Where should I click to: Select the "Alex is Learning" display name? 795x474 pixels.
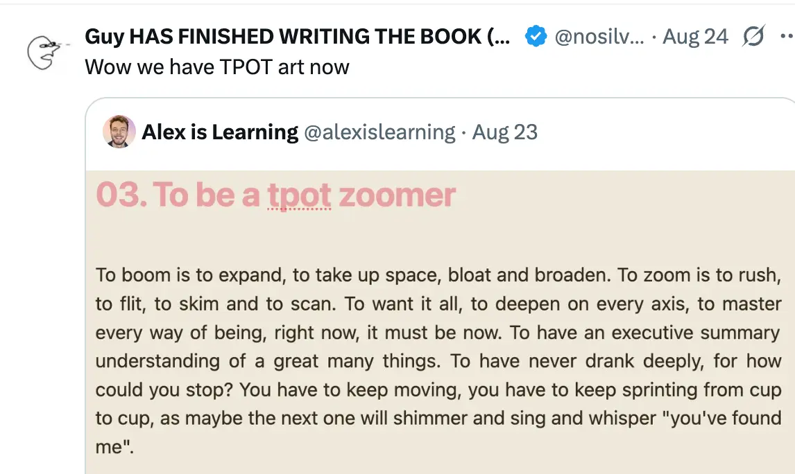(220, 132)
